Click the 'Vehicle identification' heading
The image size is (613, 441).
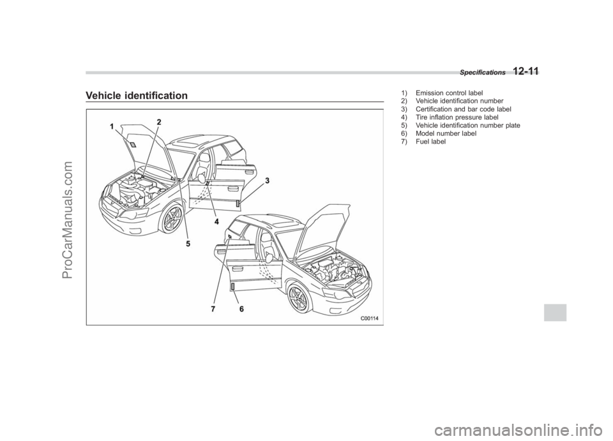137,96
